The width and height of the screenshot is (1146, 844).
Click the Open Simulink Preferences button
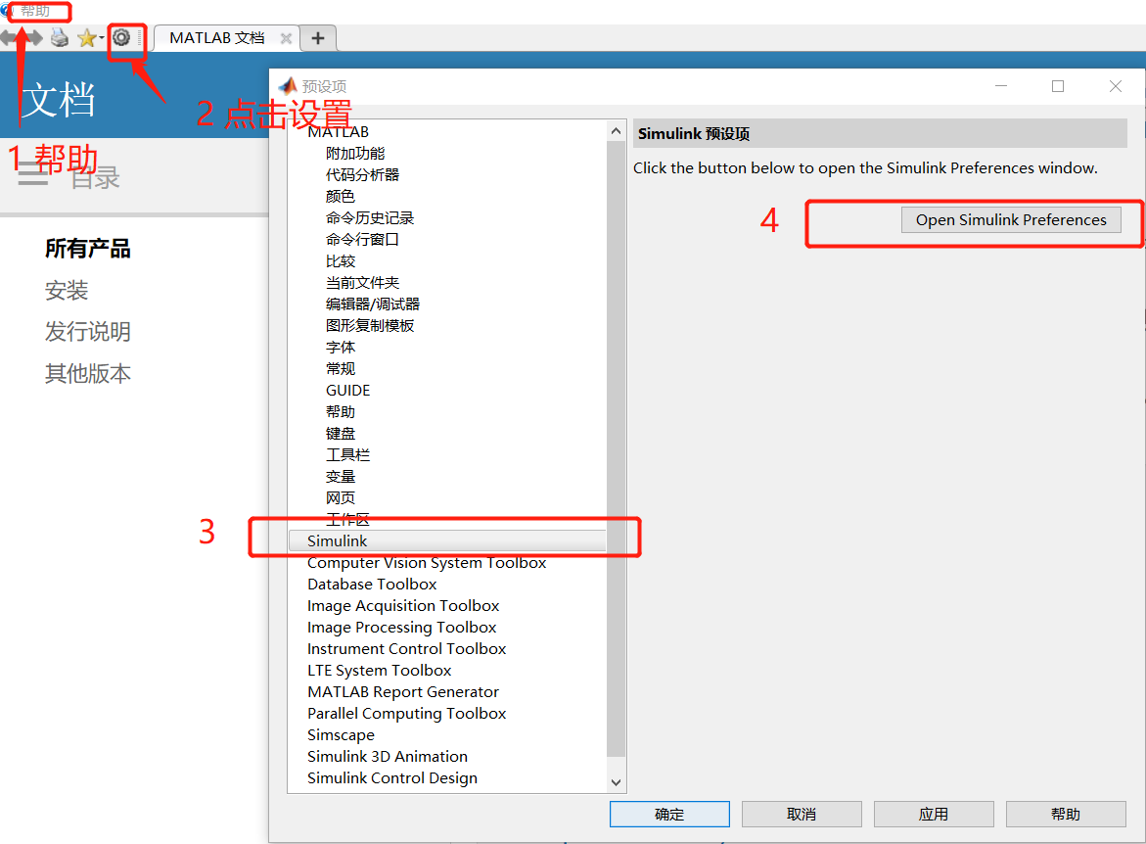(x=1011, y=219)
